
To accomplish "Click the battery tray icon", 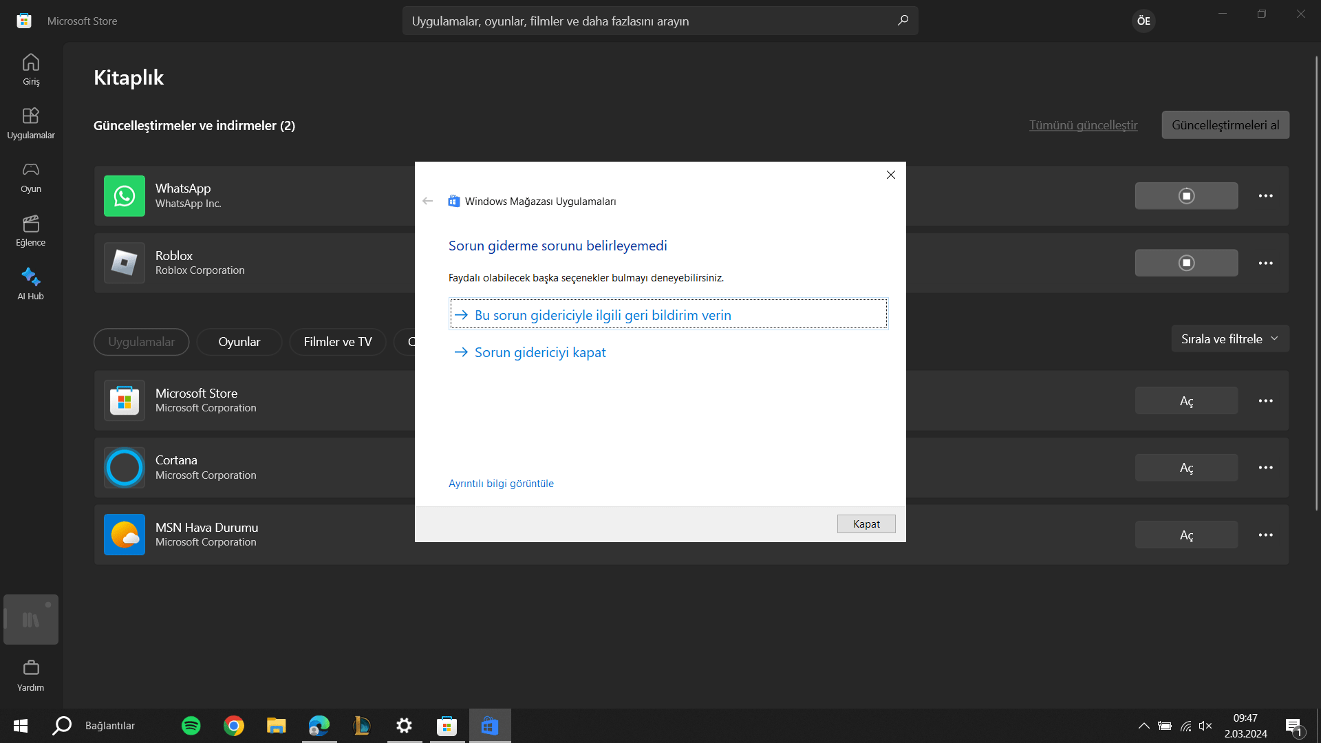I will pyautogui.click(x=1164, y=726).
